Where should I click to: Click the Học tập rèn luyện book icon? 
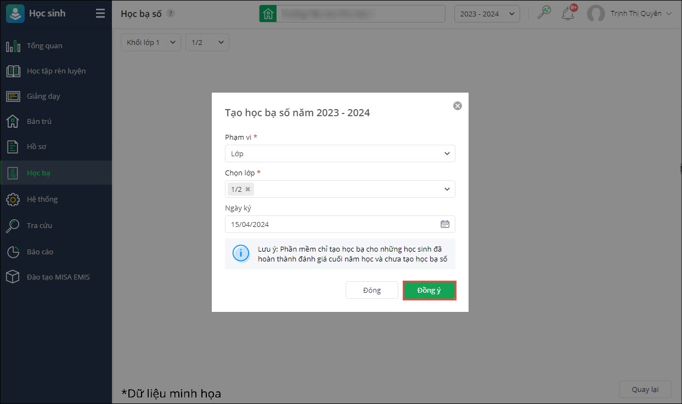click(13, 71)
